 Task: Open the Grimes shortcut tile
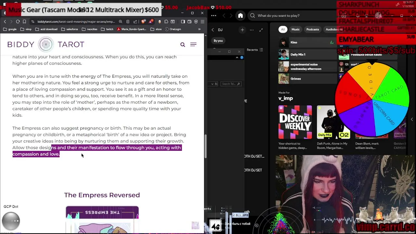pos(307,79)
